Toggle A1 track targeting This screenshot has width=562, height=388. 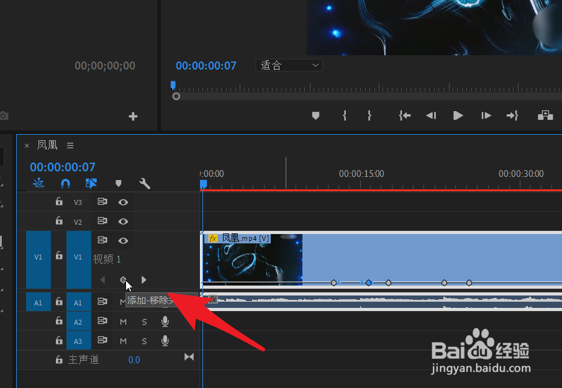click(78, 303)
